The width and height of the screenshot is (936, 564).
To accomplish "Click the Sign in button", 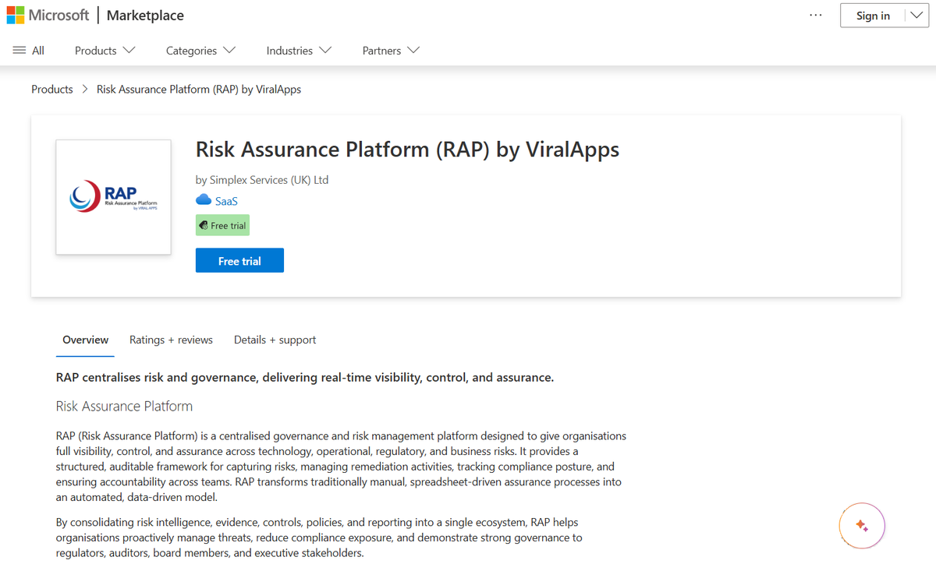I will [x=873, y=16].
